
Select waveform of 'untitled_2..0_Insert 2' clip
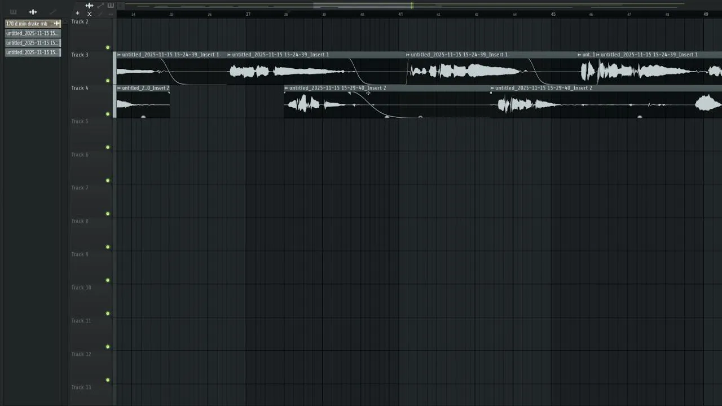click(x=143, y=104)
